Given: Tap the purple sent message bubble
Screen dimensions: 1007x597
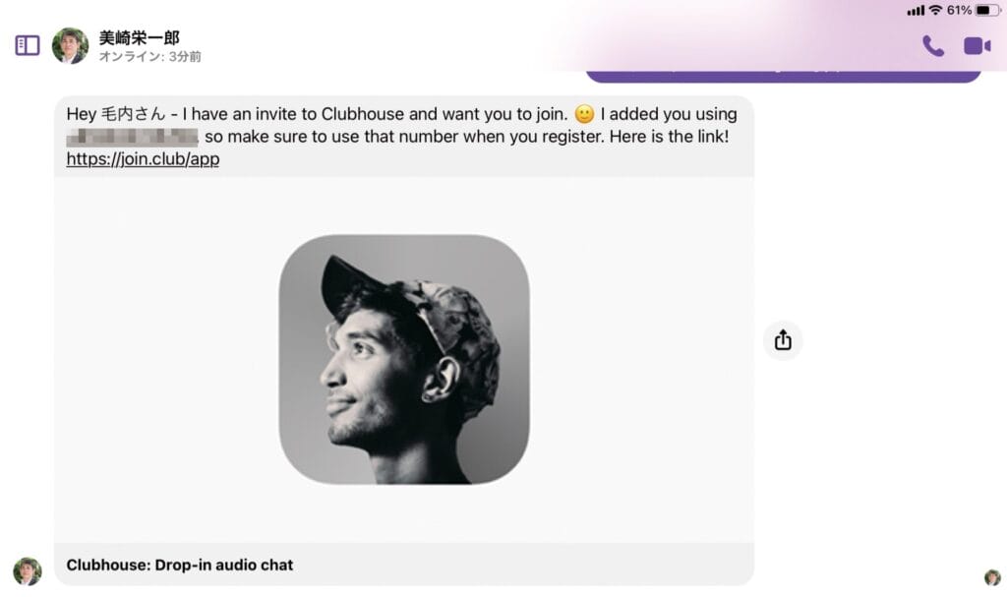Looking at the screenshot, I should (x=783, y=76).
